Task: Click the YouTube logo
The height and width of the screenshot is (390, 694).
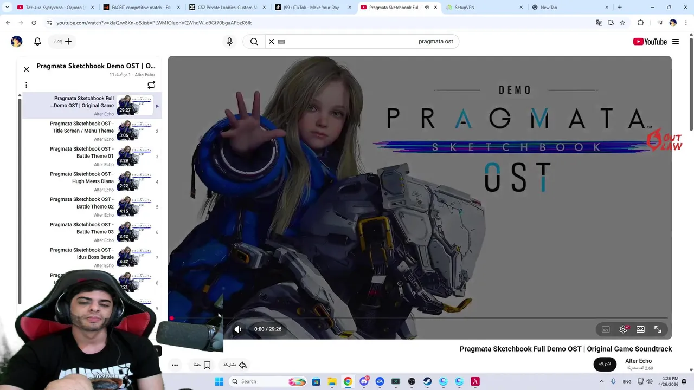Action: (650, 42)
